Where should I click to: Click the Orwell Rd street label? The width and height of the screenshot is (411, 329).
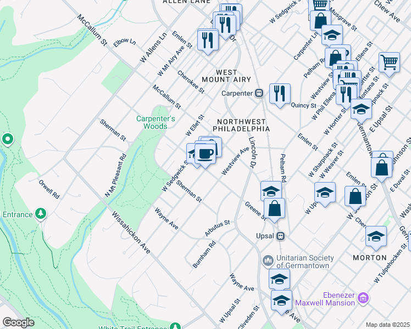click(49, 189)
